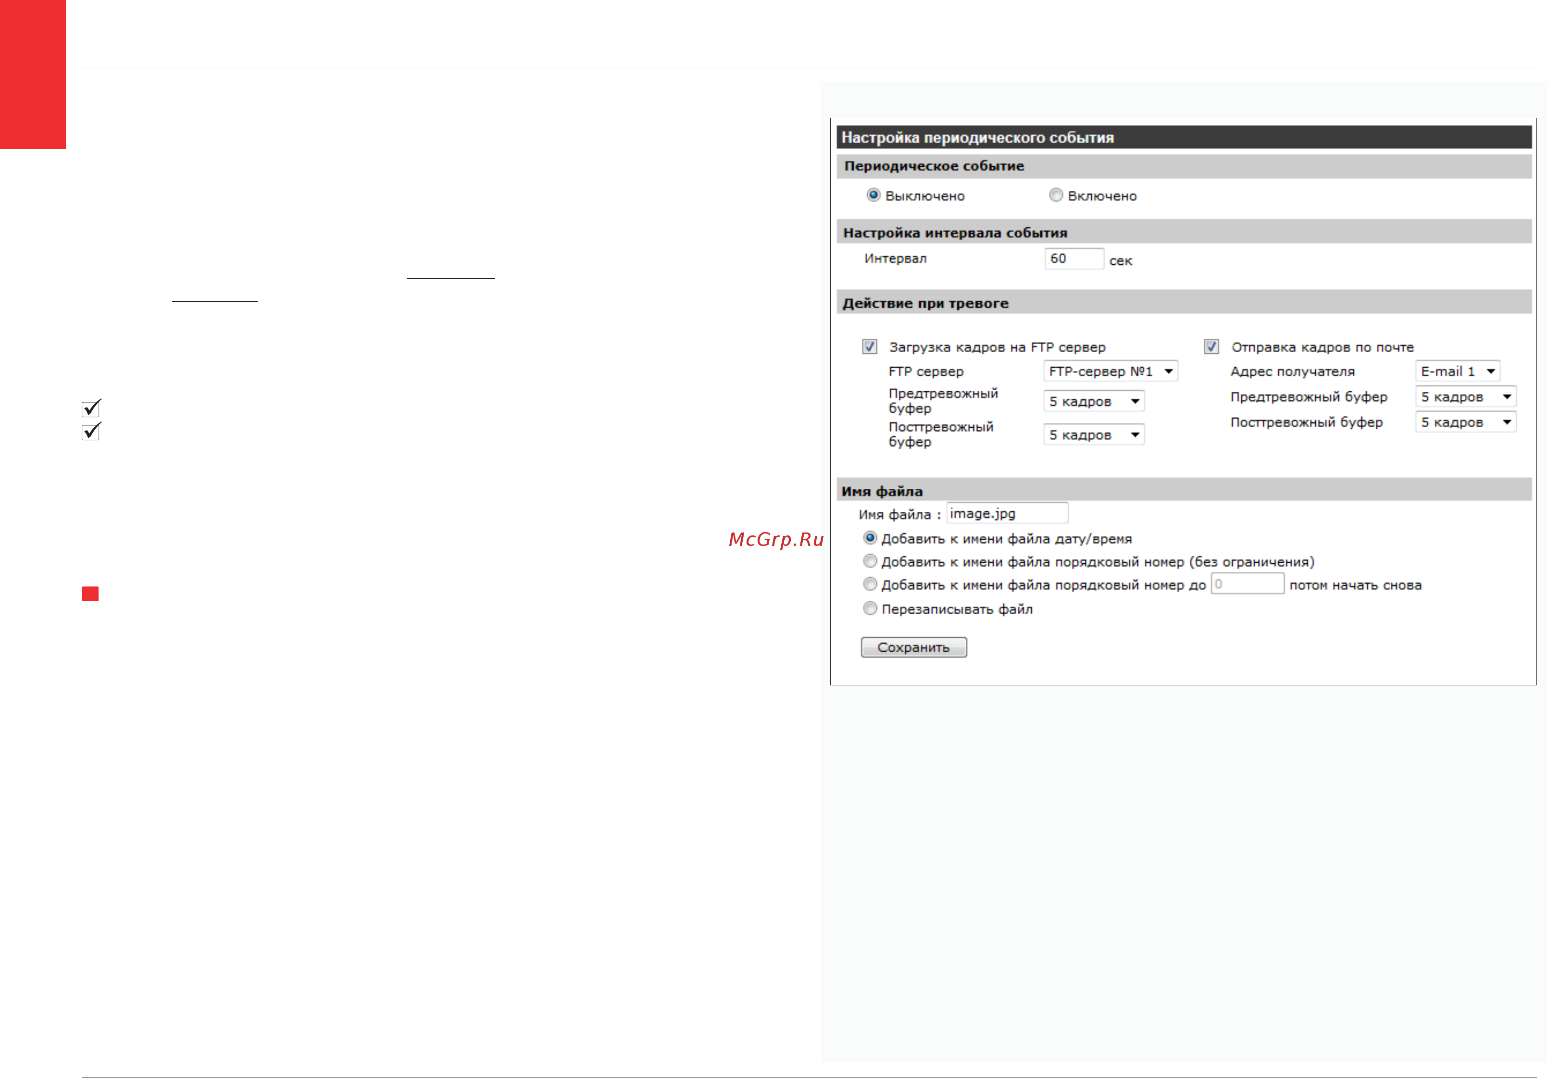
Task: Click the Имя файла image.jpg field
Action: click(1007, 513)
